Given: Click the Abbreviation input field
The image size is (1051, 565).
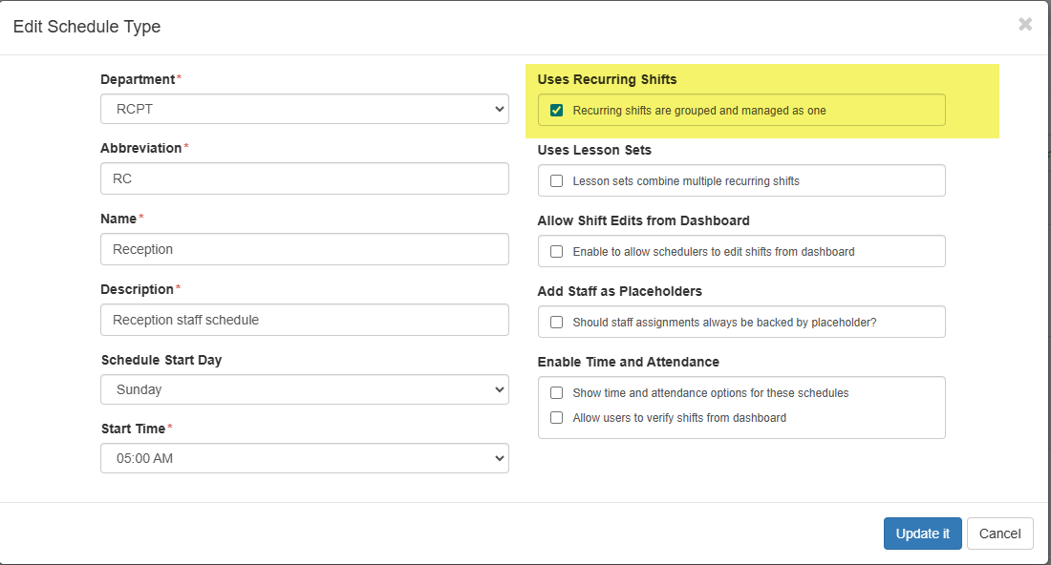Looking at the screenshot, I should point(304,178).
